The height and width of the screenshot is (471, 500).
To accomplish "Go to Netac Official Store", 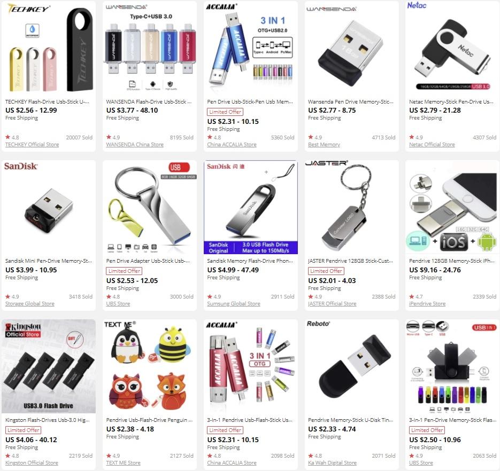I will (432, 145).
